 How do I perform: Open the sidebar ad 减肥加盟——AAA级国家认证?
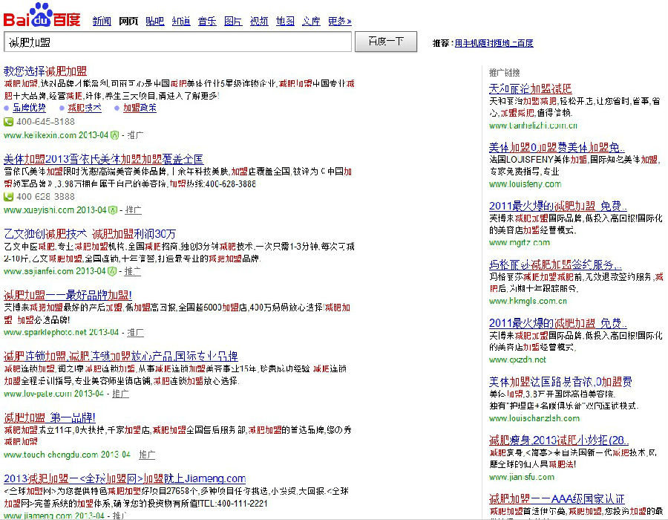click(557, 498)
